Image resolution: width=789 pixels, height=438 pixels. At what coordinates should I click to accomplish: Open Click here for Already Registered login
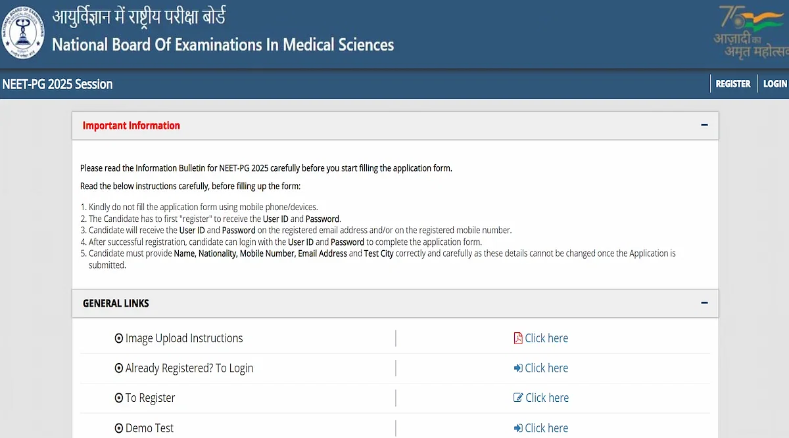point(546,368)
